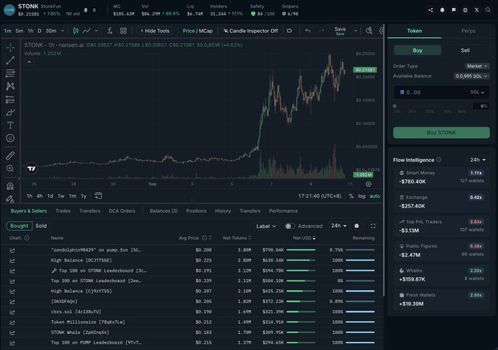This screenshot has height=350, width=498.
Task: Open the emoji icons tool
Action: click(x=10, y=138)
